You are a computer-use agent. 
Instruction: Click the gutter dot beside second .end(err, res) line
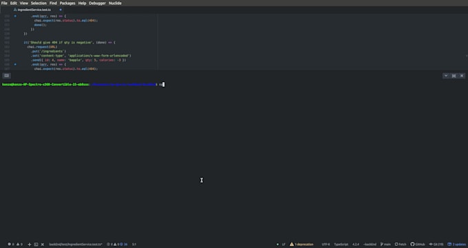click(x=15, y=64)
